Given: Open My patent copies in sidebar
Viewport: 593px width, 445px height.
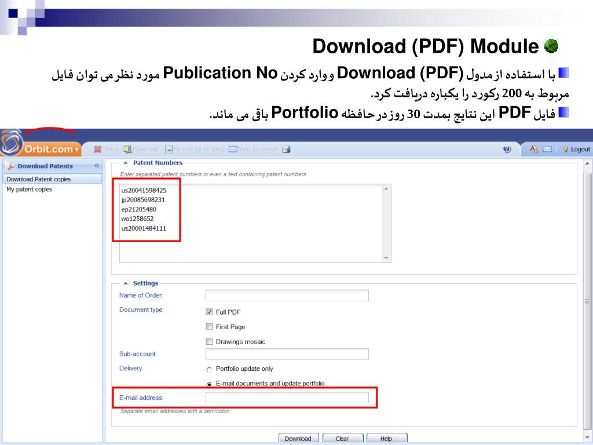Looking at the screenshot, I should coord(29,189).
